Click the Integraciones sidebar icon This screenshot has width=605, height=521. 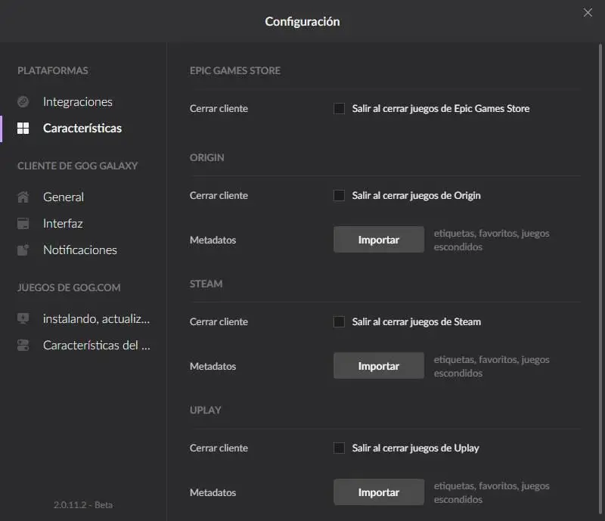(x=23, y=102)
